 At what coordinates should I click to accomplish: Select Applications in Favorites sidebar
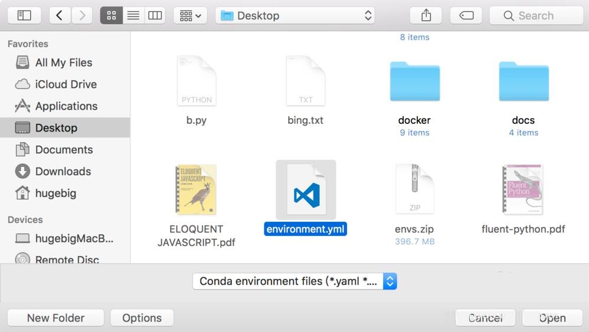click(x=66, y=106)
